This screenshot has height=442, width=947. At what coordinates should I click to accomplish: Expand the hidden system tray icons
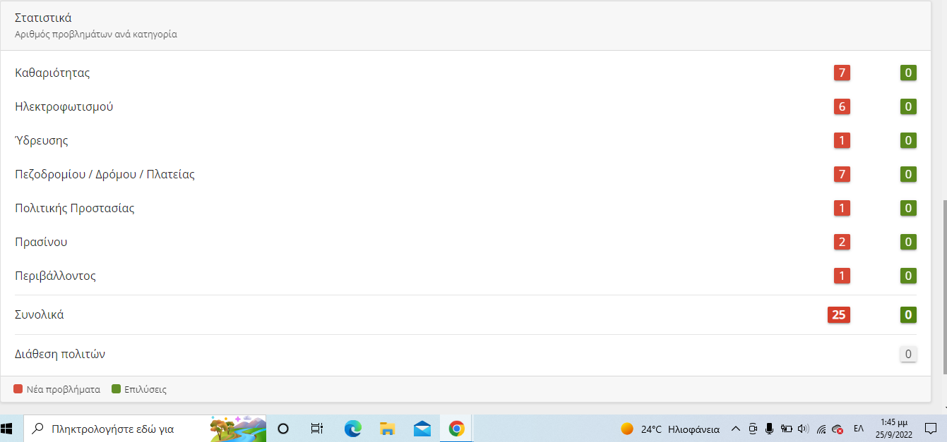point(735,429)
